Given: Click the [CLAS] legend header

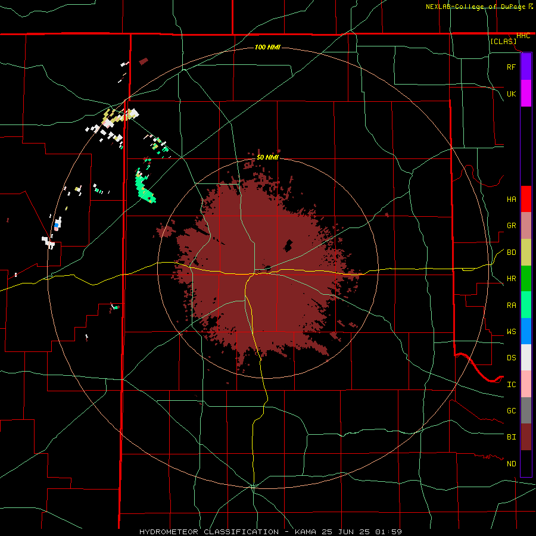Looking at the screenshot, I should (503, 41).
